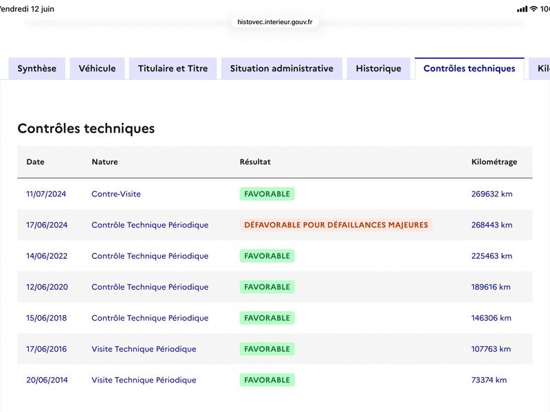The height and width of the screenshot is (412, 550).
Task: Tap the histovec.interieur.gouv.fr address bar
Action: (x=274, y=22)
